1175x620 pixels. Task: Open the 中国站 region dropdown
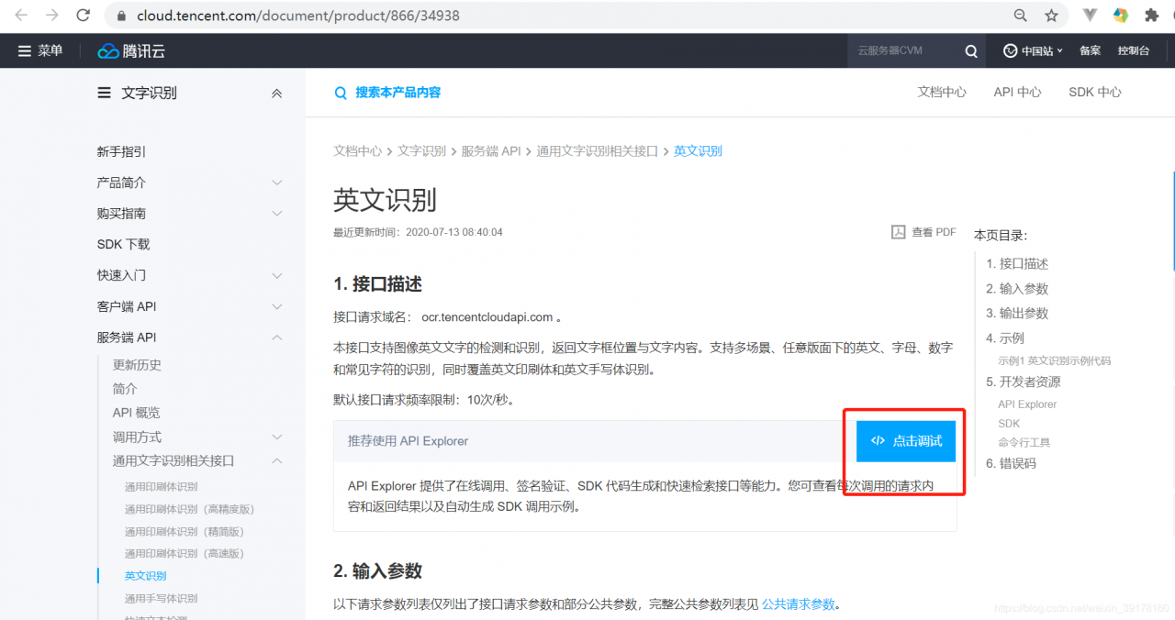point(1033,50)
